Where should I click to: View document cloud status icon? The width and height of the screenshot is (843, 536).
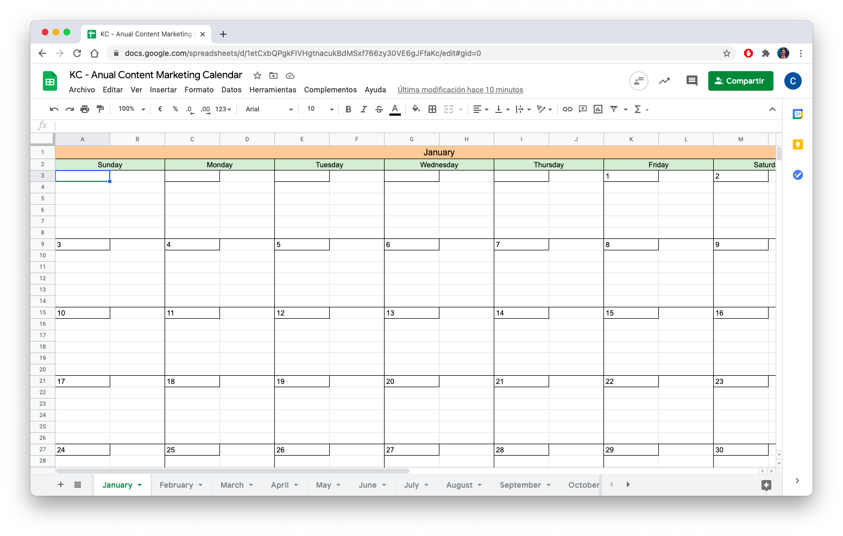tap(290, 75)
